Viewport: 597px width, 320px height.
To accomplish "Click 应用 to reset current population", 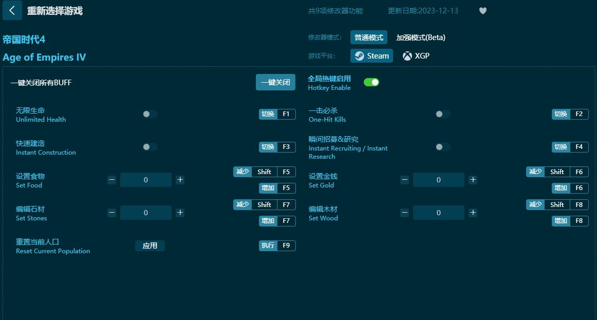I will (x=150, y=246).
